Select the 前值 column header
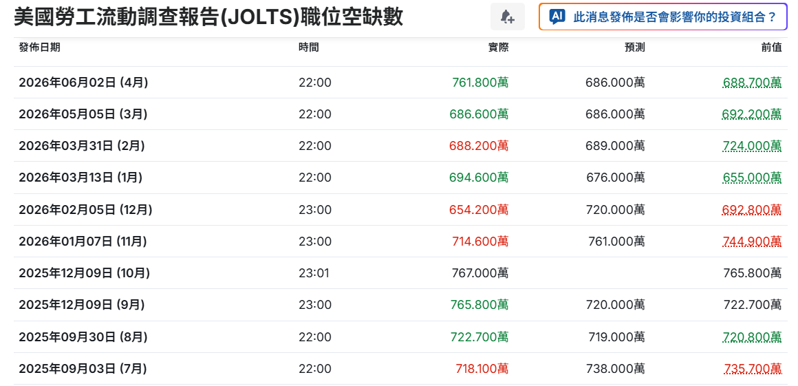 (x=772, y=47)
